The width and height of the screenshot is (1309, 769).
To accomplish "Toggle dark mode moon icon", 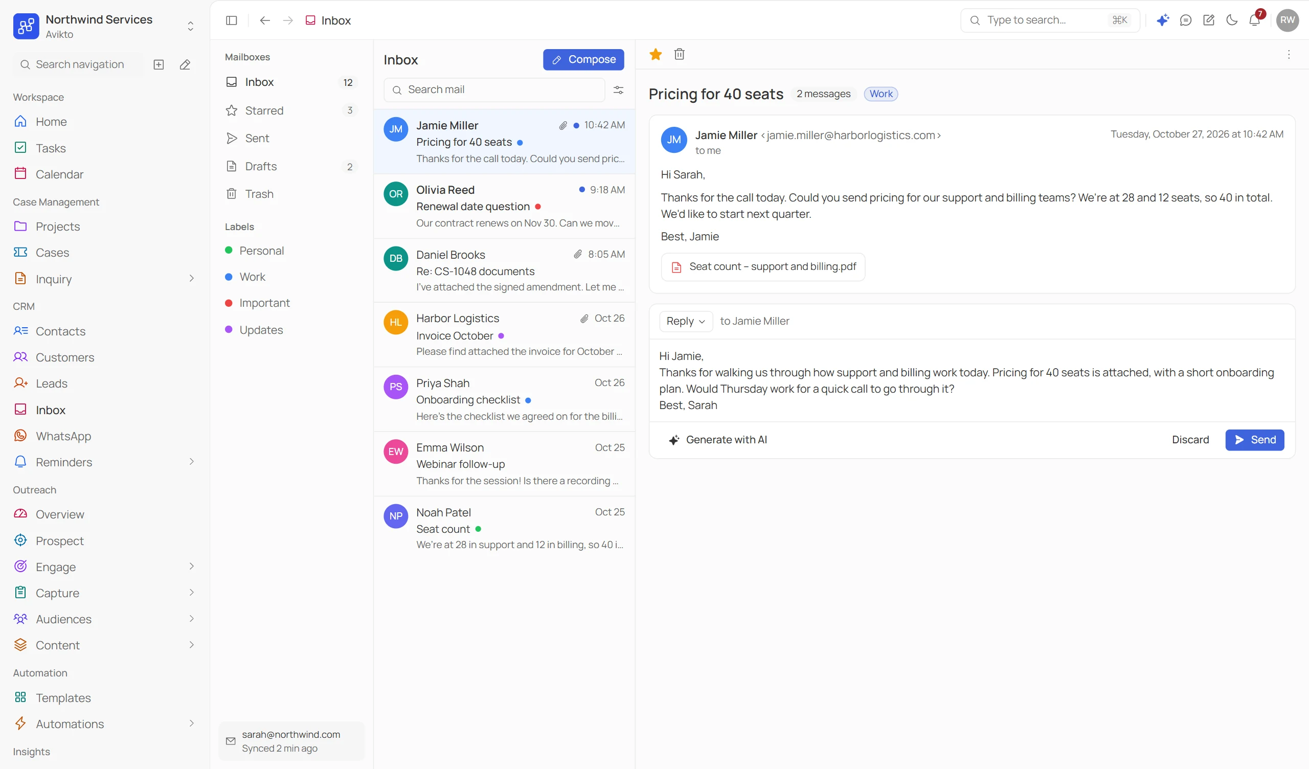I will (1232, 20).
